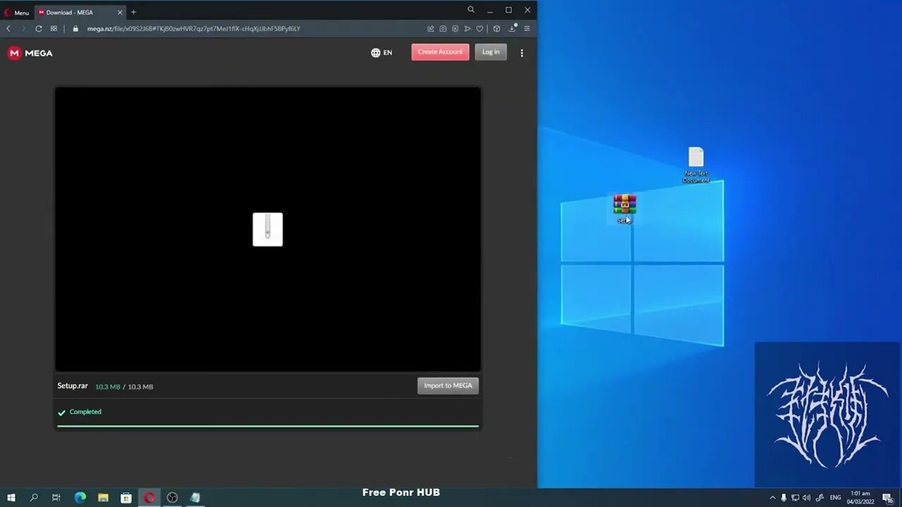Open the last pinned taskbar app

195,498
